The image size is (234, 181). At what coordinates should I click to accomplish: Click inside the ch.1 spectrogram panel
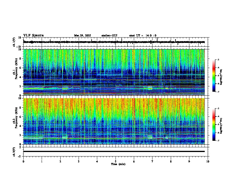114,72
